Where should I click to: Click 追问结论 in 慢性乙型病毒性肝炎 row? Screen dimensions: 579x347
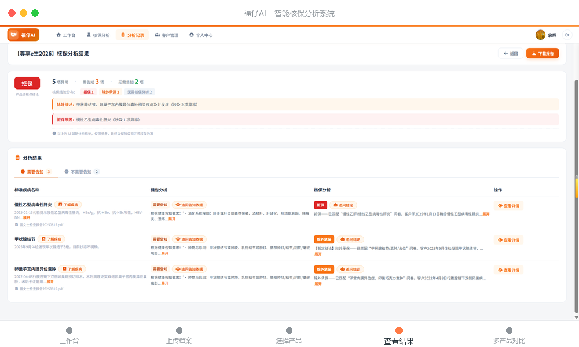point(344,205)
